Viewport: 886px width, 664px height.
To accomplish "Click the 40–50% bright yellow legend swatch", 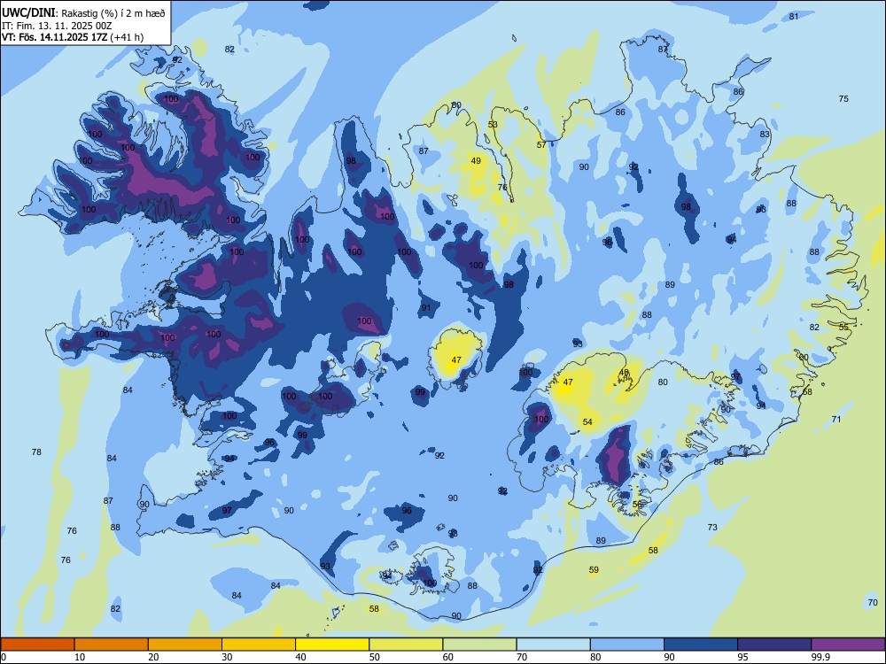I will 332,645.
